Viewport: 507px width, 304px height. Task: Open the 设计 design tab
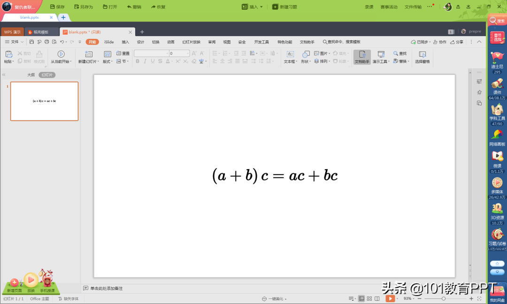[140, 42]
